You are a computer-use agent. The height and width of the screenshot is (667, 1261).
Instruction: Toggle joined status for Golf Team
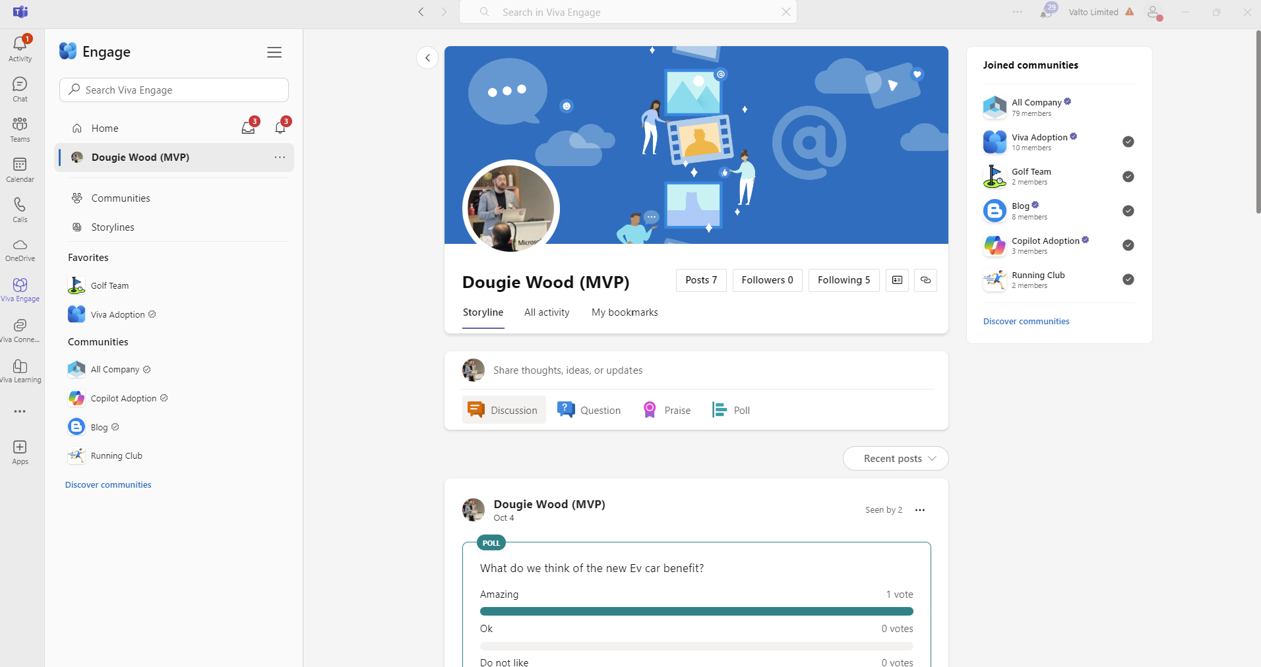point(1128,177)
